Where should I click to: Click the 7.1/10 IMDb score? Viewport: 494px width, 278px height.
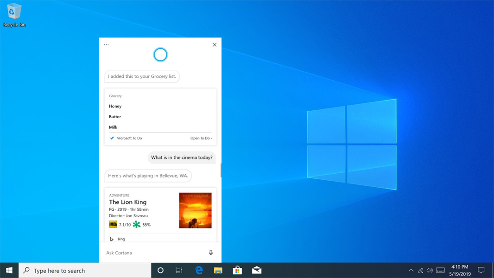click(x=125, y=225)
